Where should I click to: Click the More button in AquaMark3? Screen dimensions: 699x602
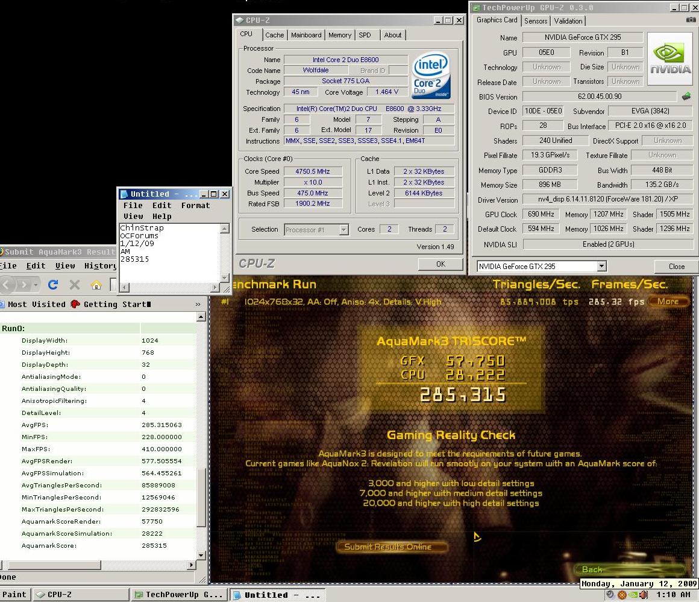pyautogui.click(x=668, y=301)
